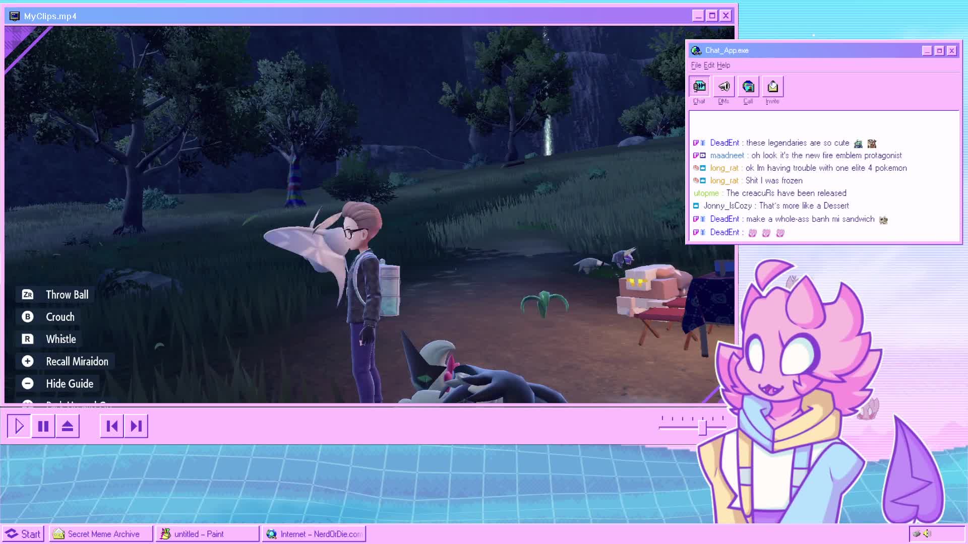Open the File menu in Chat_App
This screenshot has width=968, height=544.
(696, 65)
